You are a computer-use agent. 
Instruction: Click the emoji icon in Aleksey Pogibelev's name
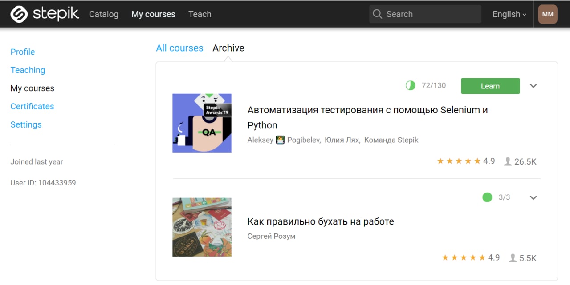tap(280, 140)
